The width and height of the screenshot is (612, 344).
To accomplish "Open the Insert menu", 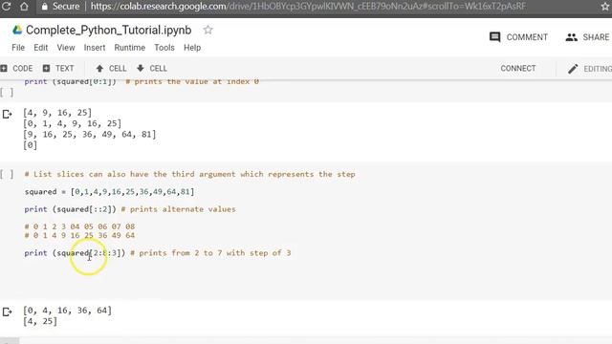I will (95, 48).
